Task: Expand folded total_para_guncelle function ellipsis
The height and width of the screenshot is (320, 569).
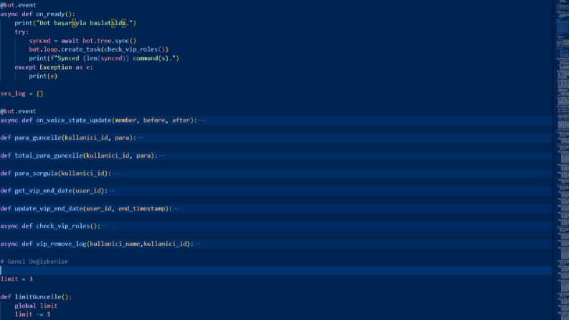Action: pos(162,156)
